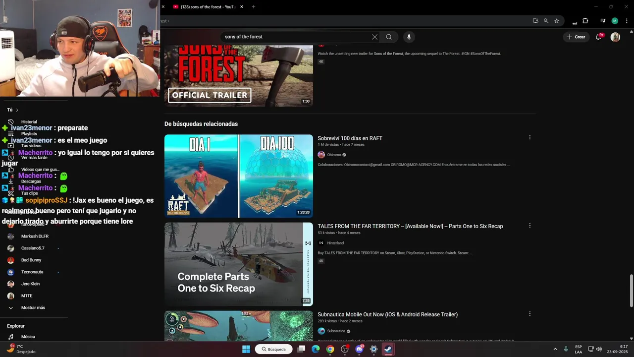Open 'TALES FROM THE FAR TERRITORY' title link
Image resolution: width=634 pixels, height=357 pixels.
pos(410,226)
